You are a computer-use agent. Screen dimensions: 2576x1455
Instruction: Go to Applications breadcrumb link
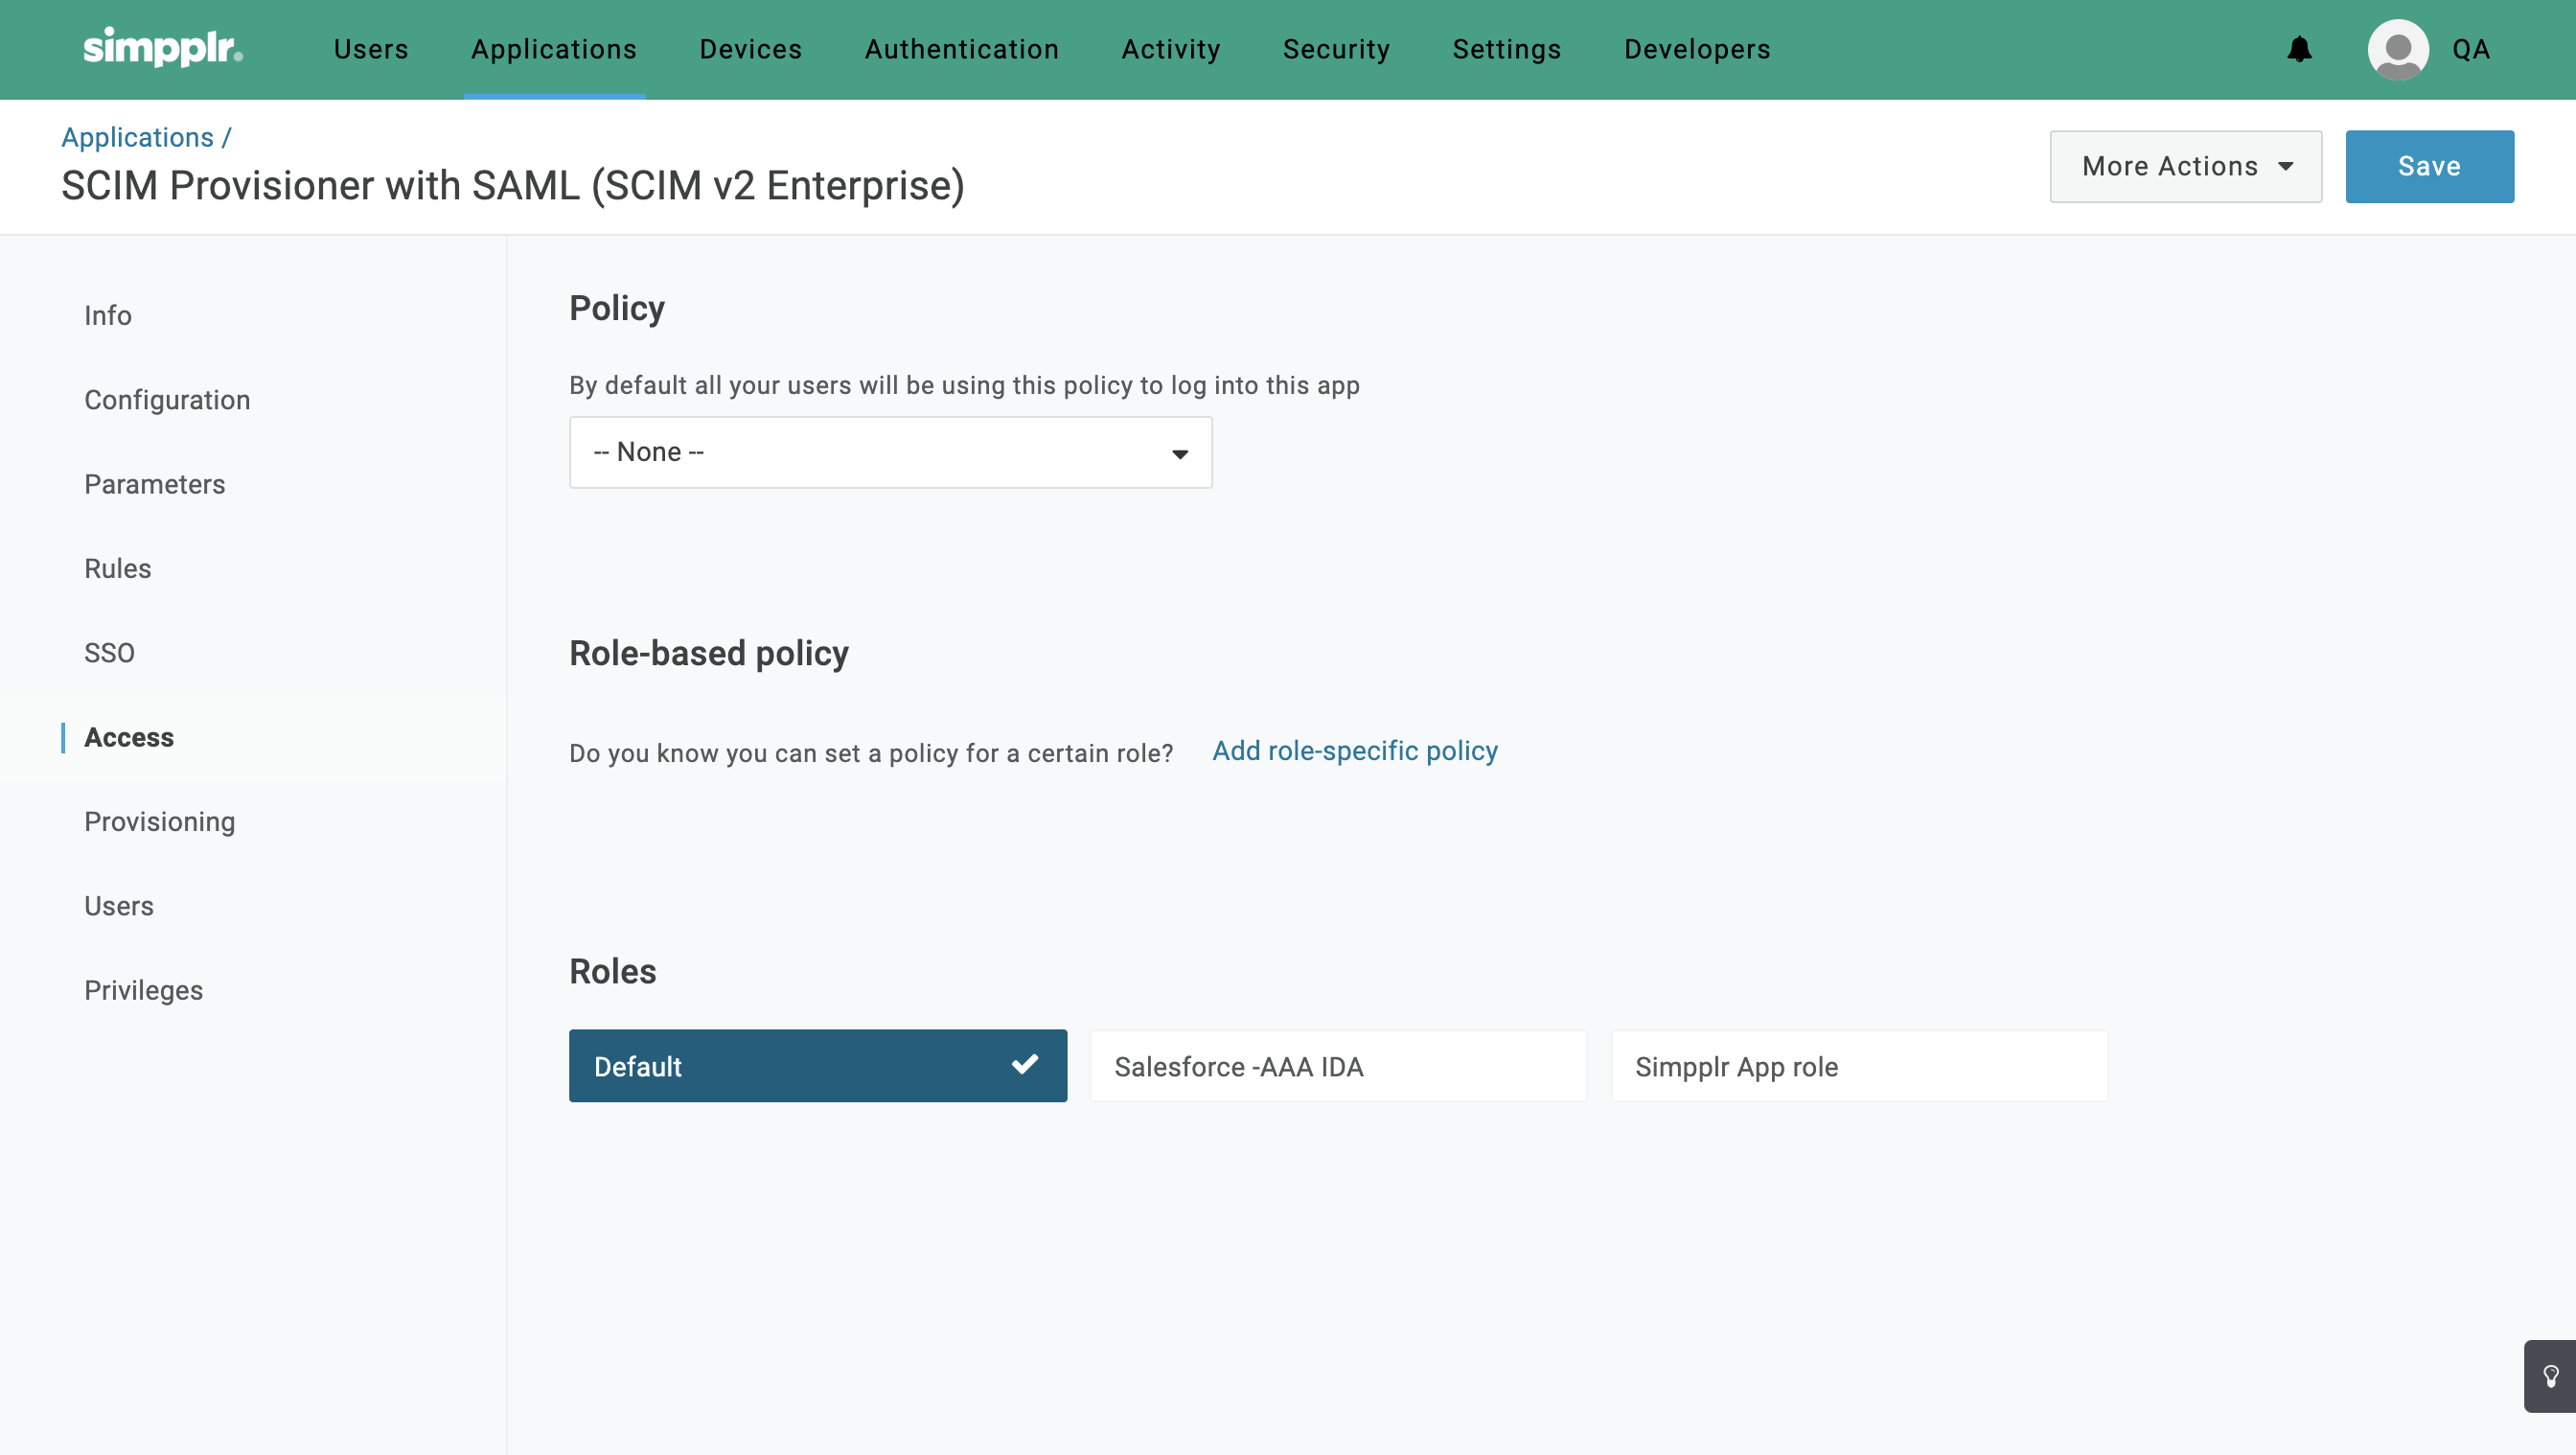[138, 137]
